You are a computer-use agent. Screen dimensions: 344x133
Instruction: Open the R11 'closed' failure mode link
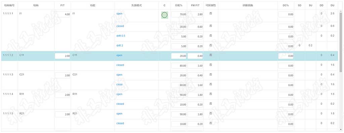[x=120, y=104]
